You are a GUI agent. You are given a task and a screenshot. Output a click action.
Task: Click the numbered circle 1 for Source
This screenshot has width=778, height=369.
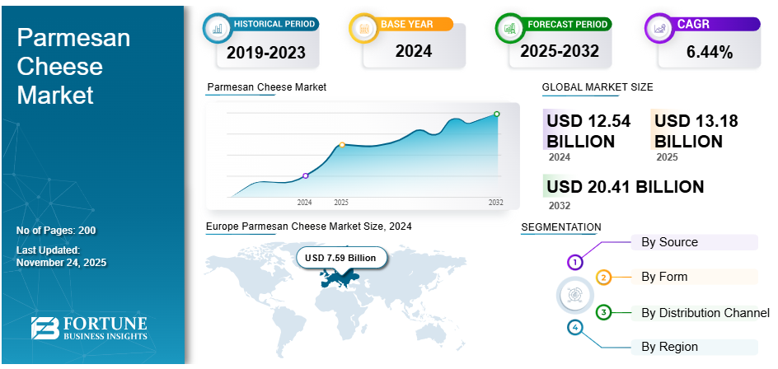point(575,263)
